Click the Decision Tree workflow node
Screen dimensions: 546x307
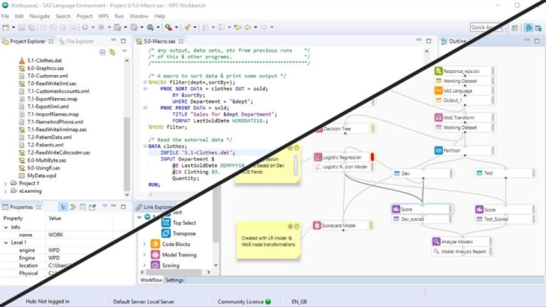tap(345, 129)
